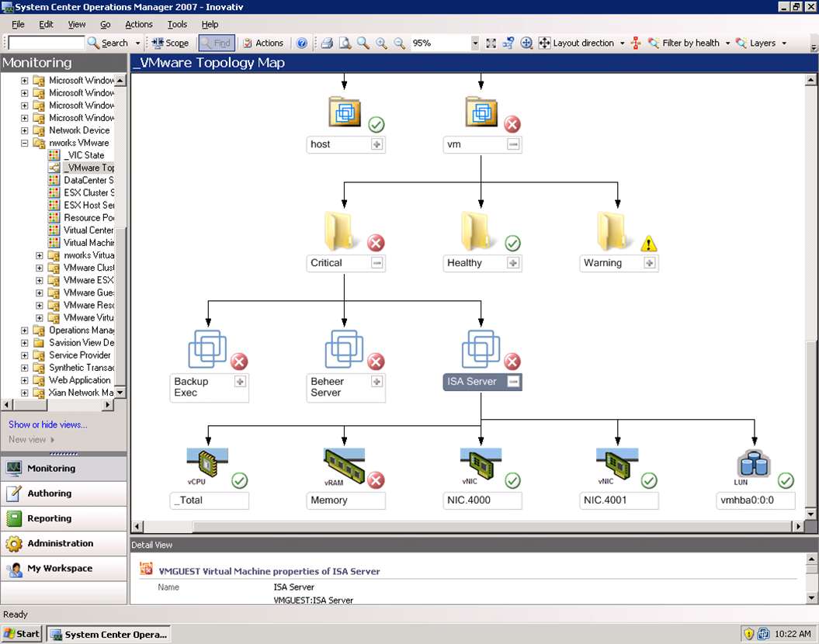Viewport: 819px width, 644px height.
Task: Select the vCPU _Total icon
Action: click(207, 465)
